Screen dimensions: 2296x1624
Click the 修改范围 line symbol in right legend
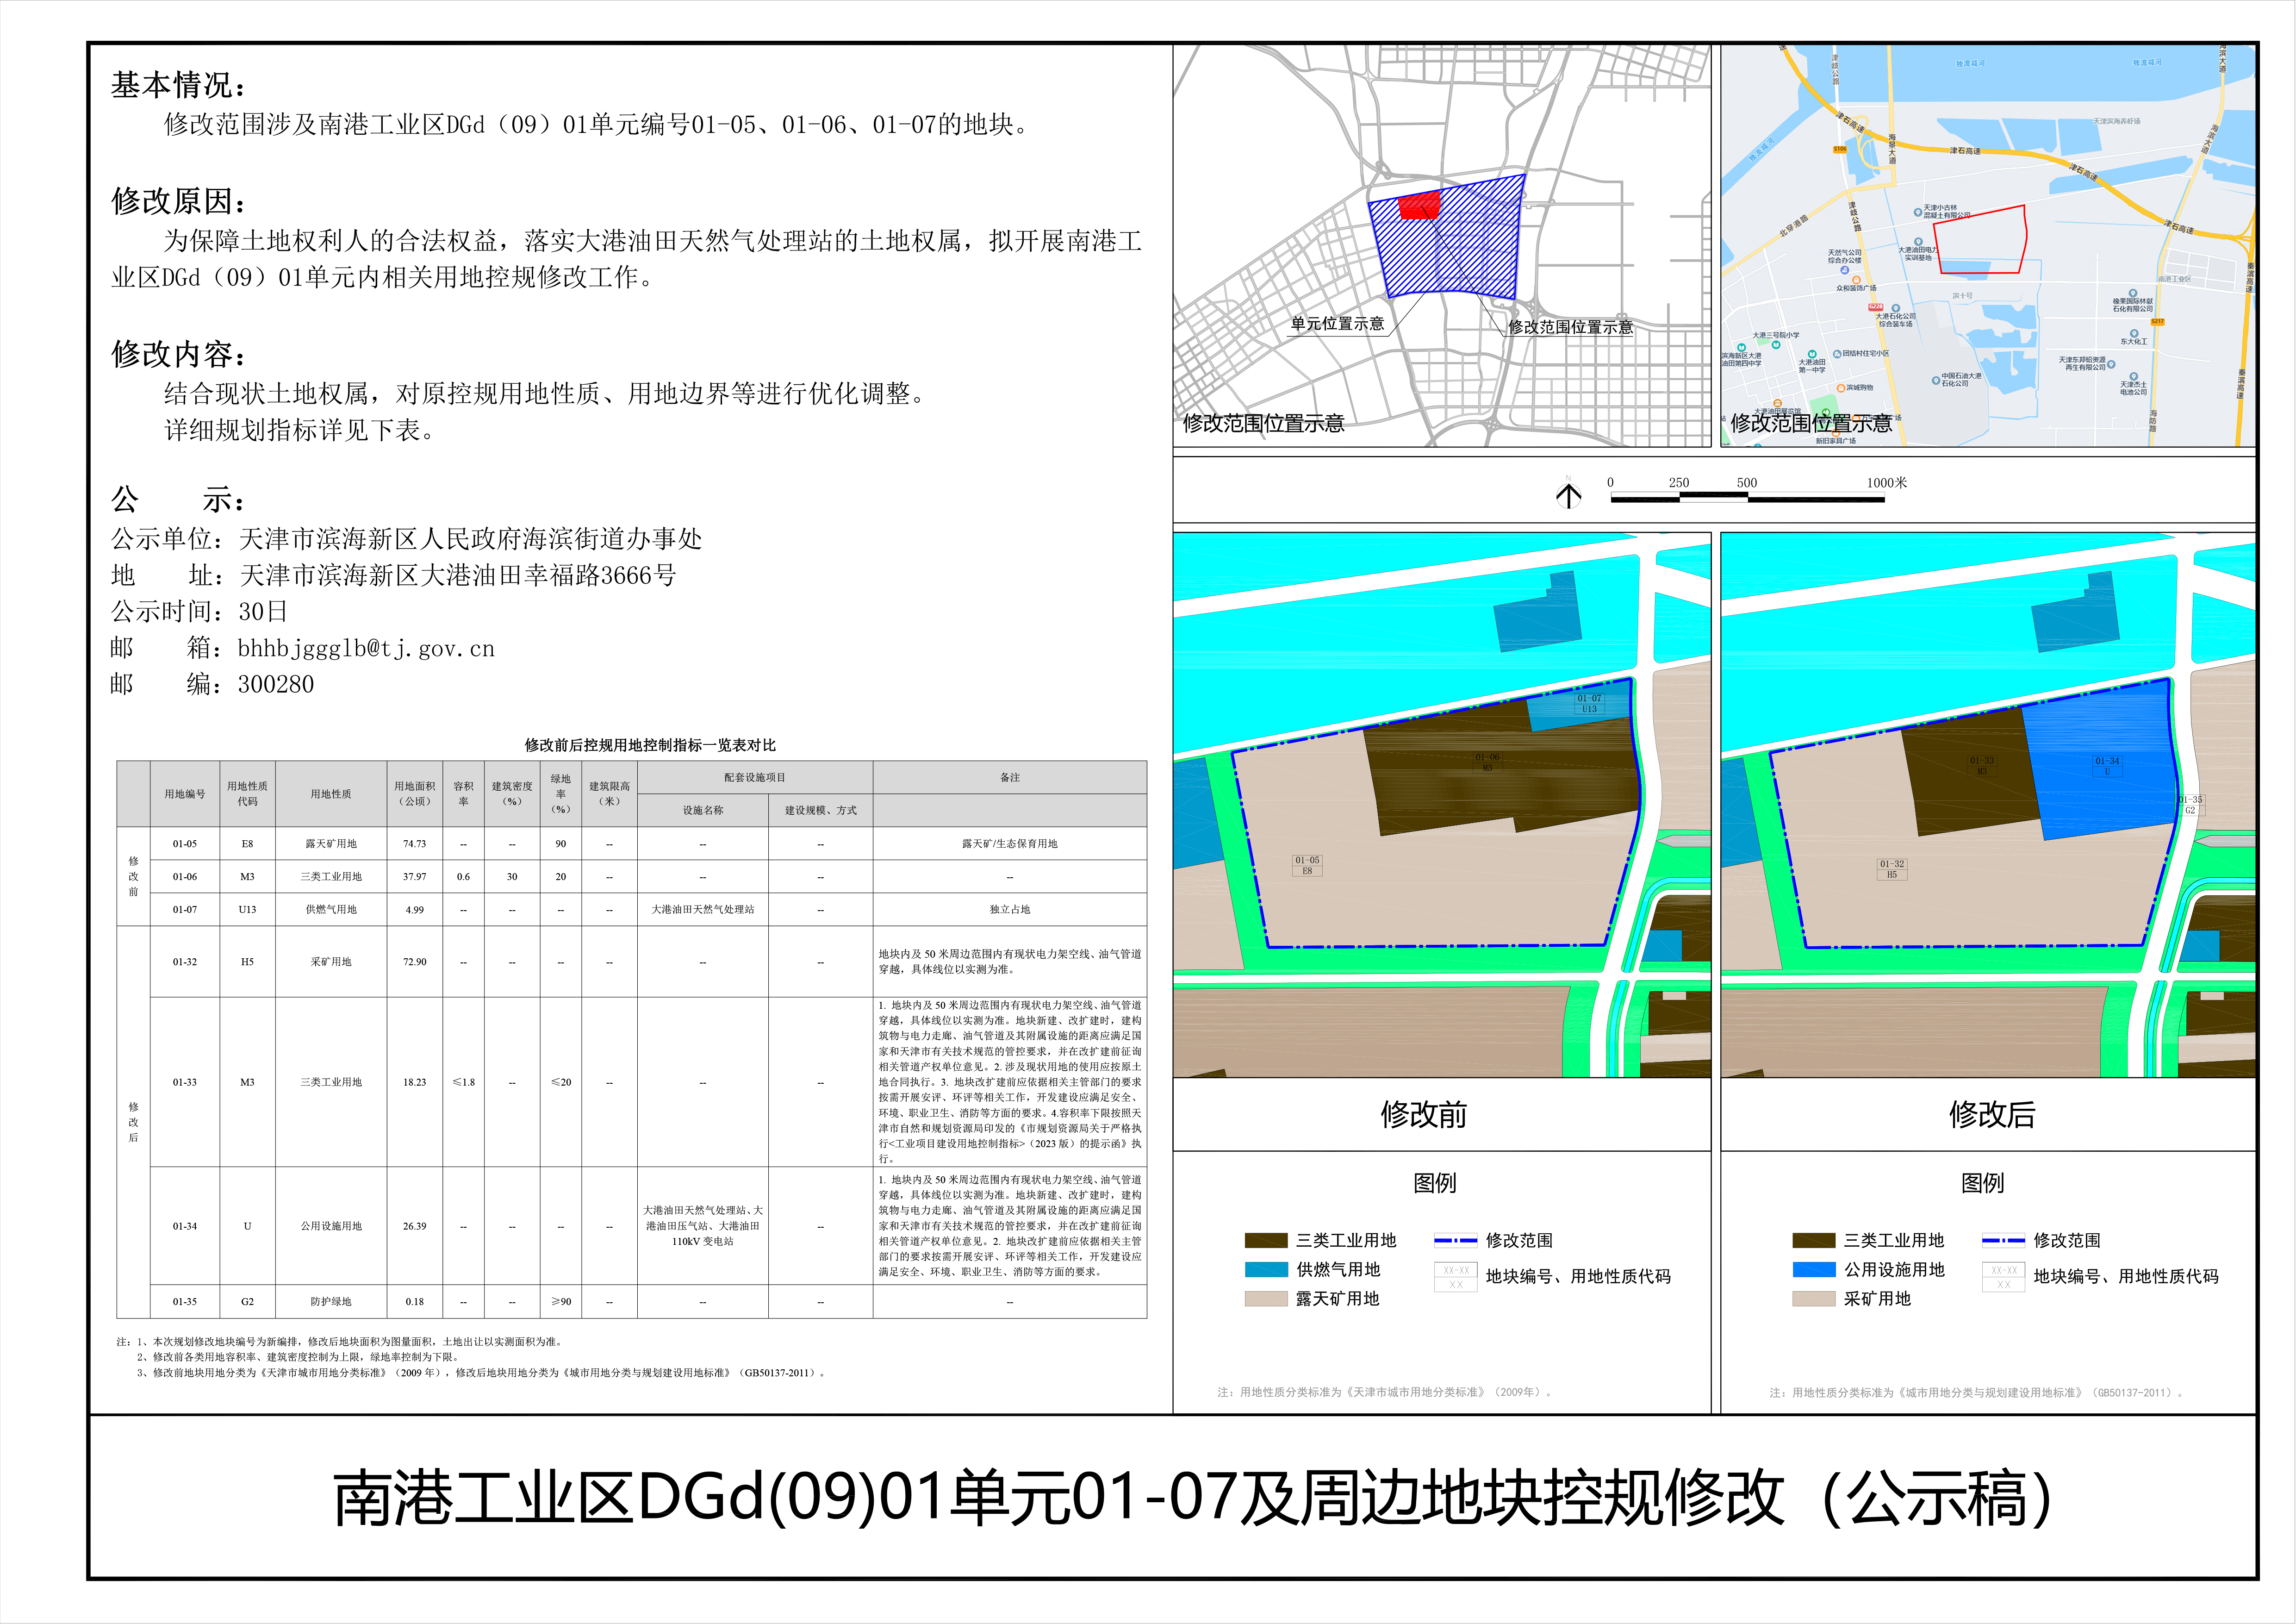pos(2003,1241)
